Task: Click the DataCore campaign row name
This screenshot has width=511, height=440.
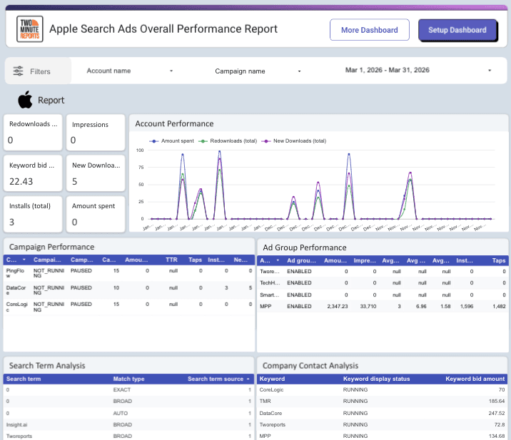Action: click(x=16, y=290)
